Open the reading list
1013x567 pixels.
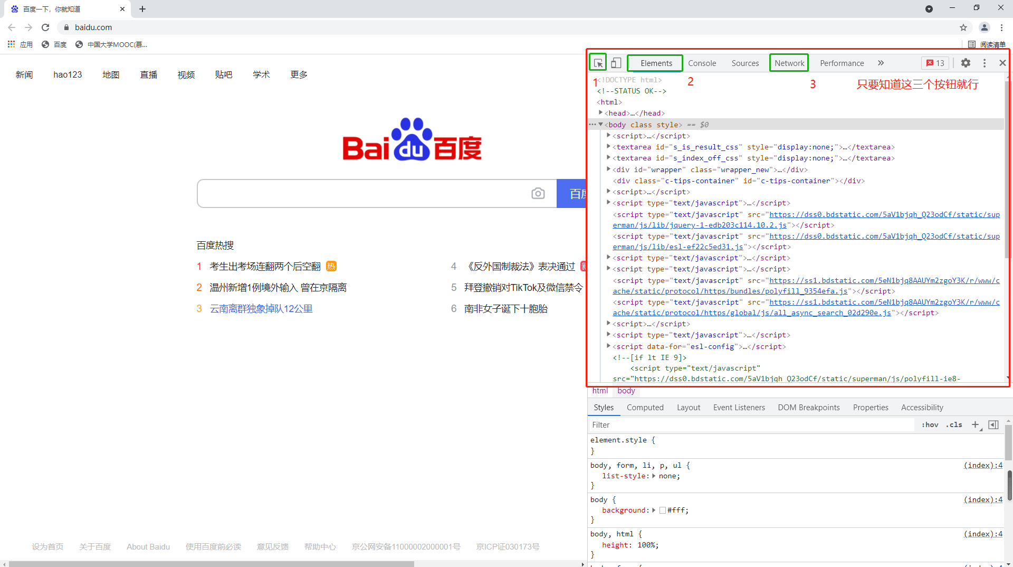[987, 44]
